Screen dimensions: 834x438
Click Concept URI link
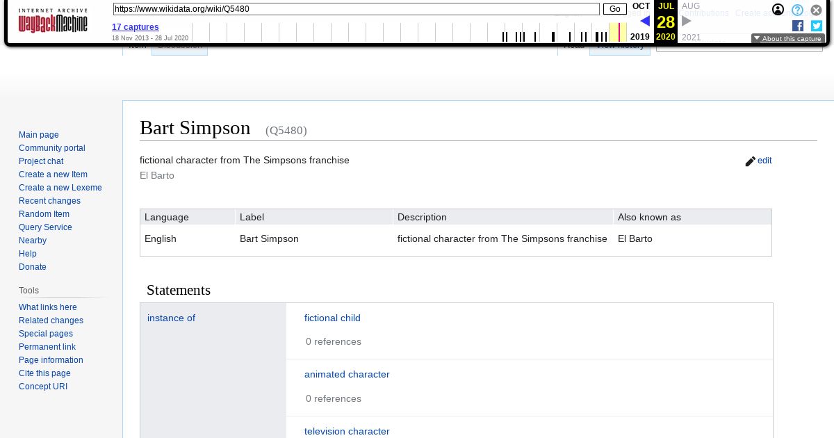point(43,387)
